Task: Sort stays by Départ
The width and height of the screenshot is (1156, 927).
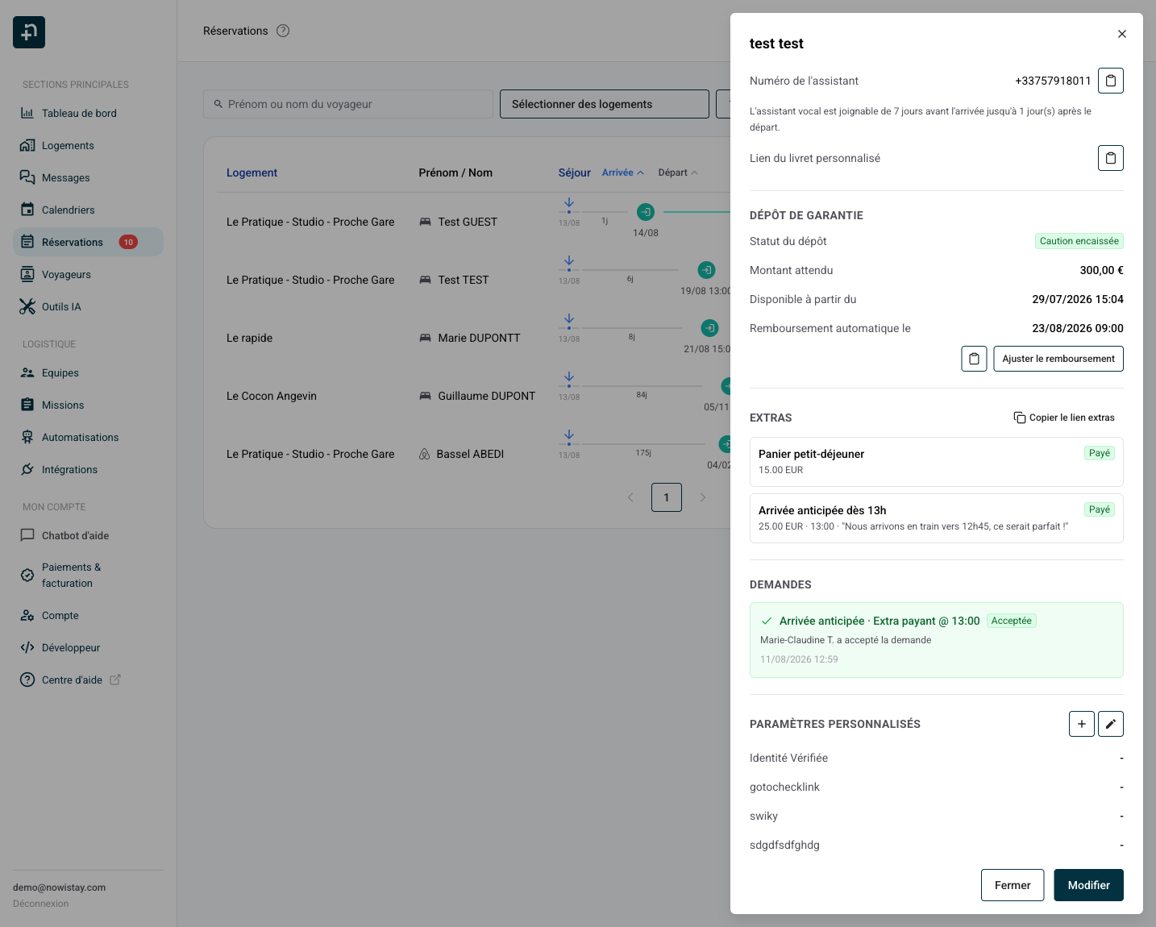Action: point(678,173)
